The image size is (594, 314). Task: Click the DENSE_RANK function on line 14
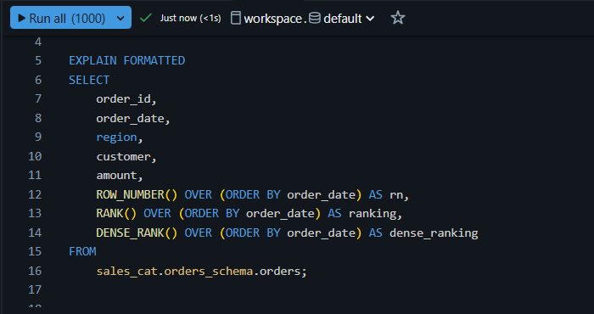tap(130, 233)
